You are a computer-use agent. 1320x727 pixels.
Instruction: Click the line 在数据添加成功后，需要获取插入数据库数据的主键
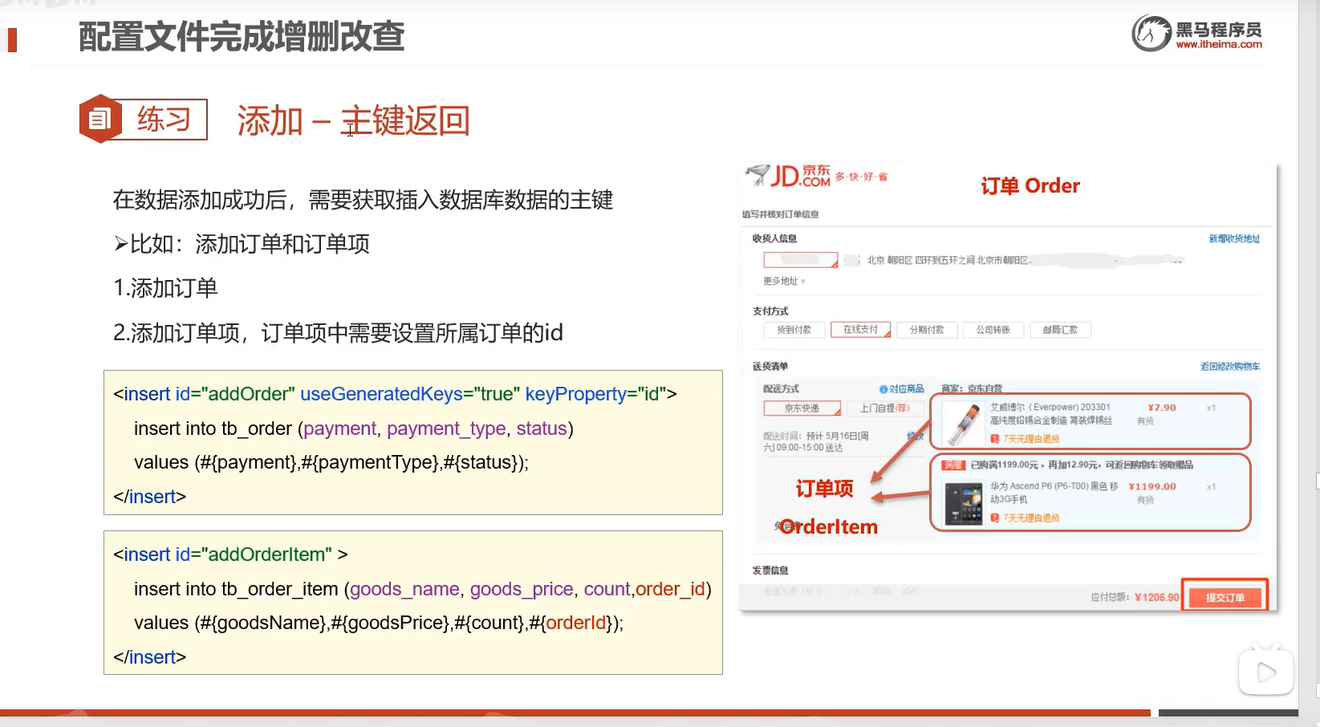pos(363,200)
